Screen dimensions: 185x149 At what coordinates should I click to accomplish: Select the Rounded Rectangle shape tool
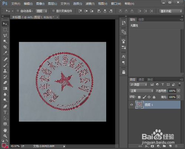pos(5,124)
